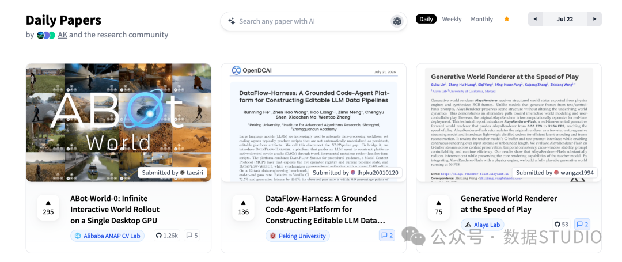Viewport: 622px width, 262px height.
Task: Upvote the DataFlow-Harness paper (136)
Action: (x=243, y=207)
